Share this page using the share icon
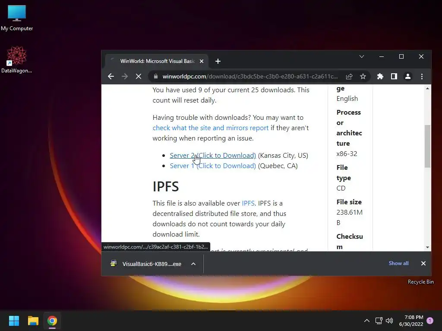The height and width of the screenshot is (331, 442). point(349,76)
